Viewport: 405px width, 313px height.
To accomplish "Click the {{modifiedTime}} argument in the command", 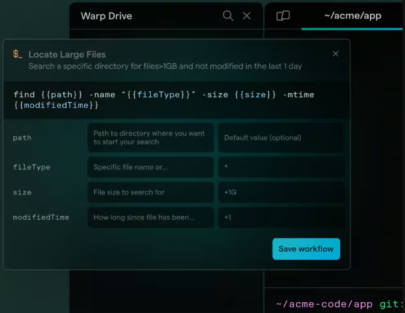I will pyautogui.click(x=56, y=105).
